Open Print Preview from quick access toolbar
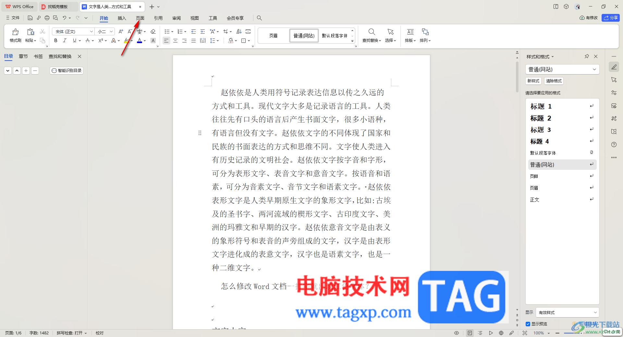623x337 pixels. pyautogui.click(x=55, y=18)
